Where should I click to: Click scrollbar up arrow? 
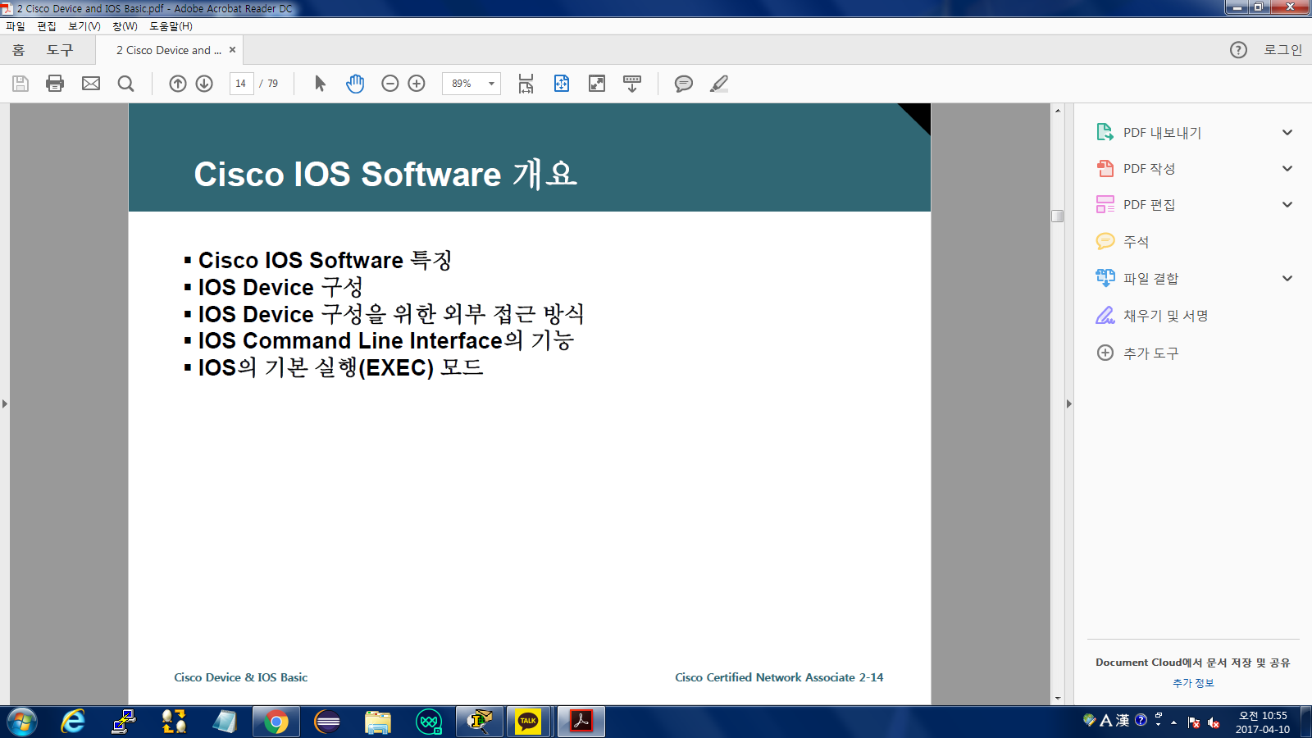(1058, 110)
